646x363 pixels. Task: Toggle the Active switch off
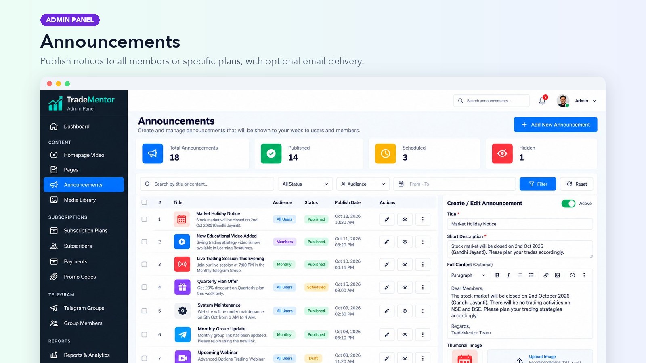(x=568, y=204)
